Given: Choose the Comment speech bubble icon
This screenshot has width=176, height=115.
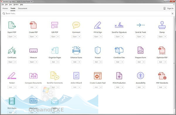Looking at the screenshot, I should point(76,25).
